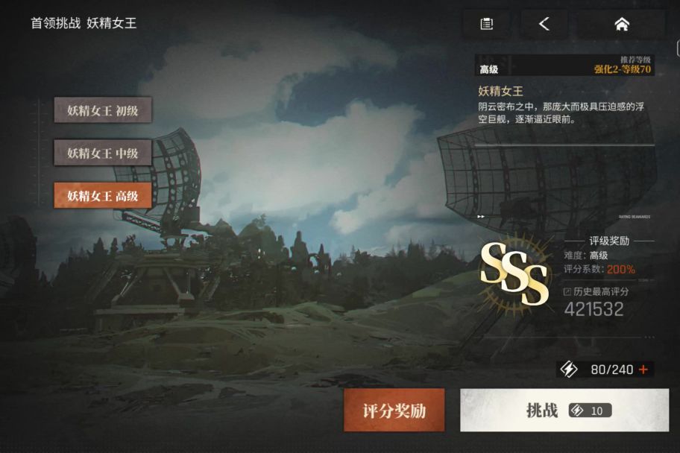Tap the 首领挑战 妖精女王 title text
The height and width of the screenshot is (453, 680).
[x=84, y=23]
